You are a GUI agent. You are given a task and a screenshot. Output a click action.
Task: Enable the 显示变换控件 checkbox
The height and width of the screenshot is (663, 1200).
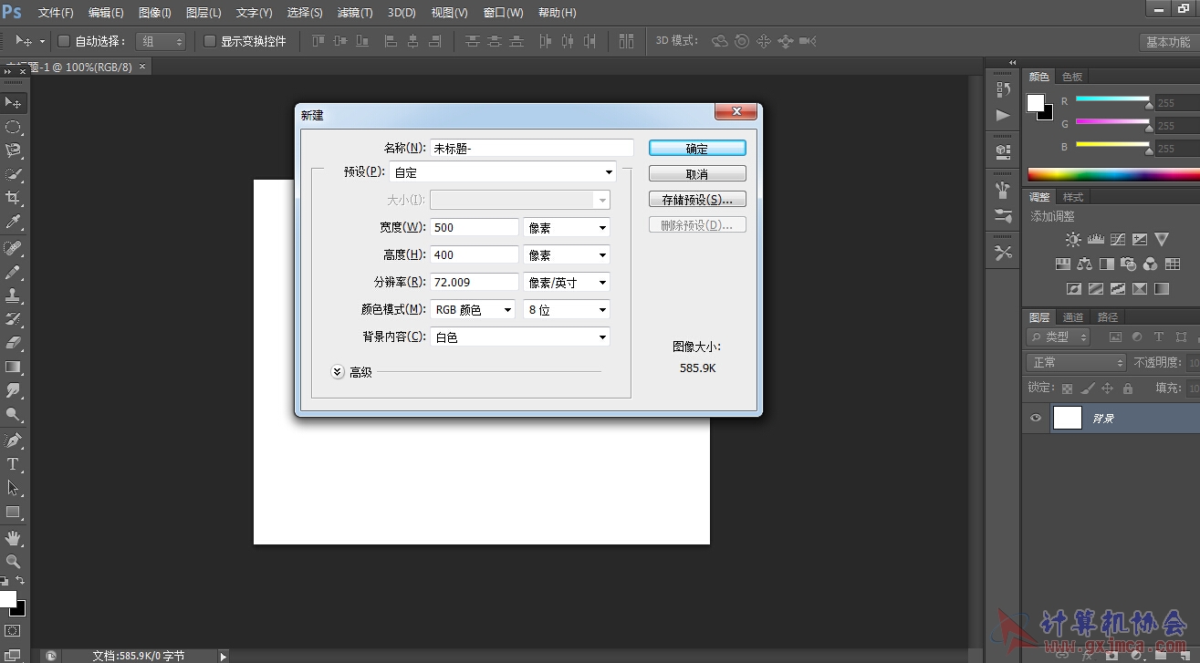tap(210, 41)
